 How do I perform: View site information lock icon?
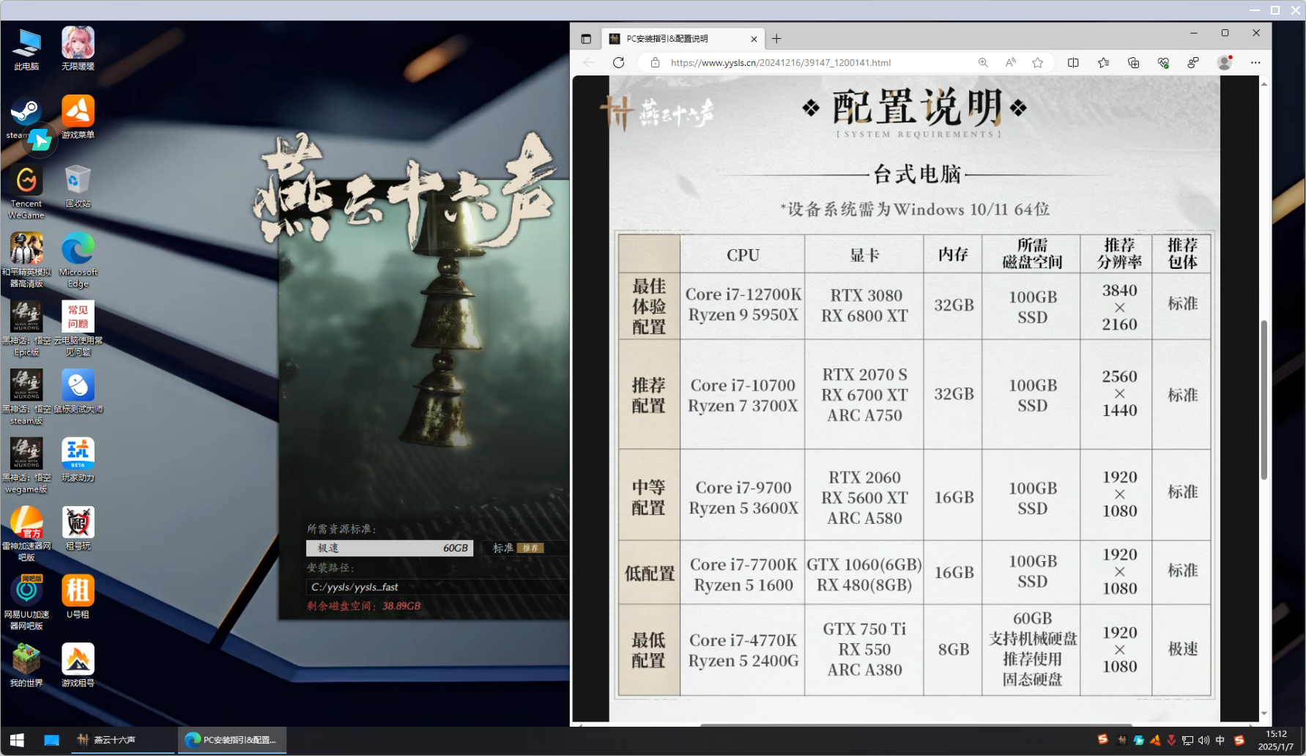(x=655, y=63)
